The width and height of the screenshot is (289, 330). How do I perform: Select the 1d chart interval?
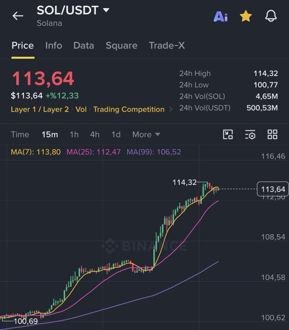coord(116,134)
